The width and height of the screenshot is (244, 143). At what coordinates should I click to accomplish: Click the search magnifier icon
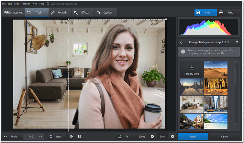[48, 4]
